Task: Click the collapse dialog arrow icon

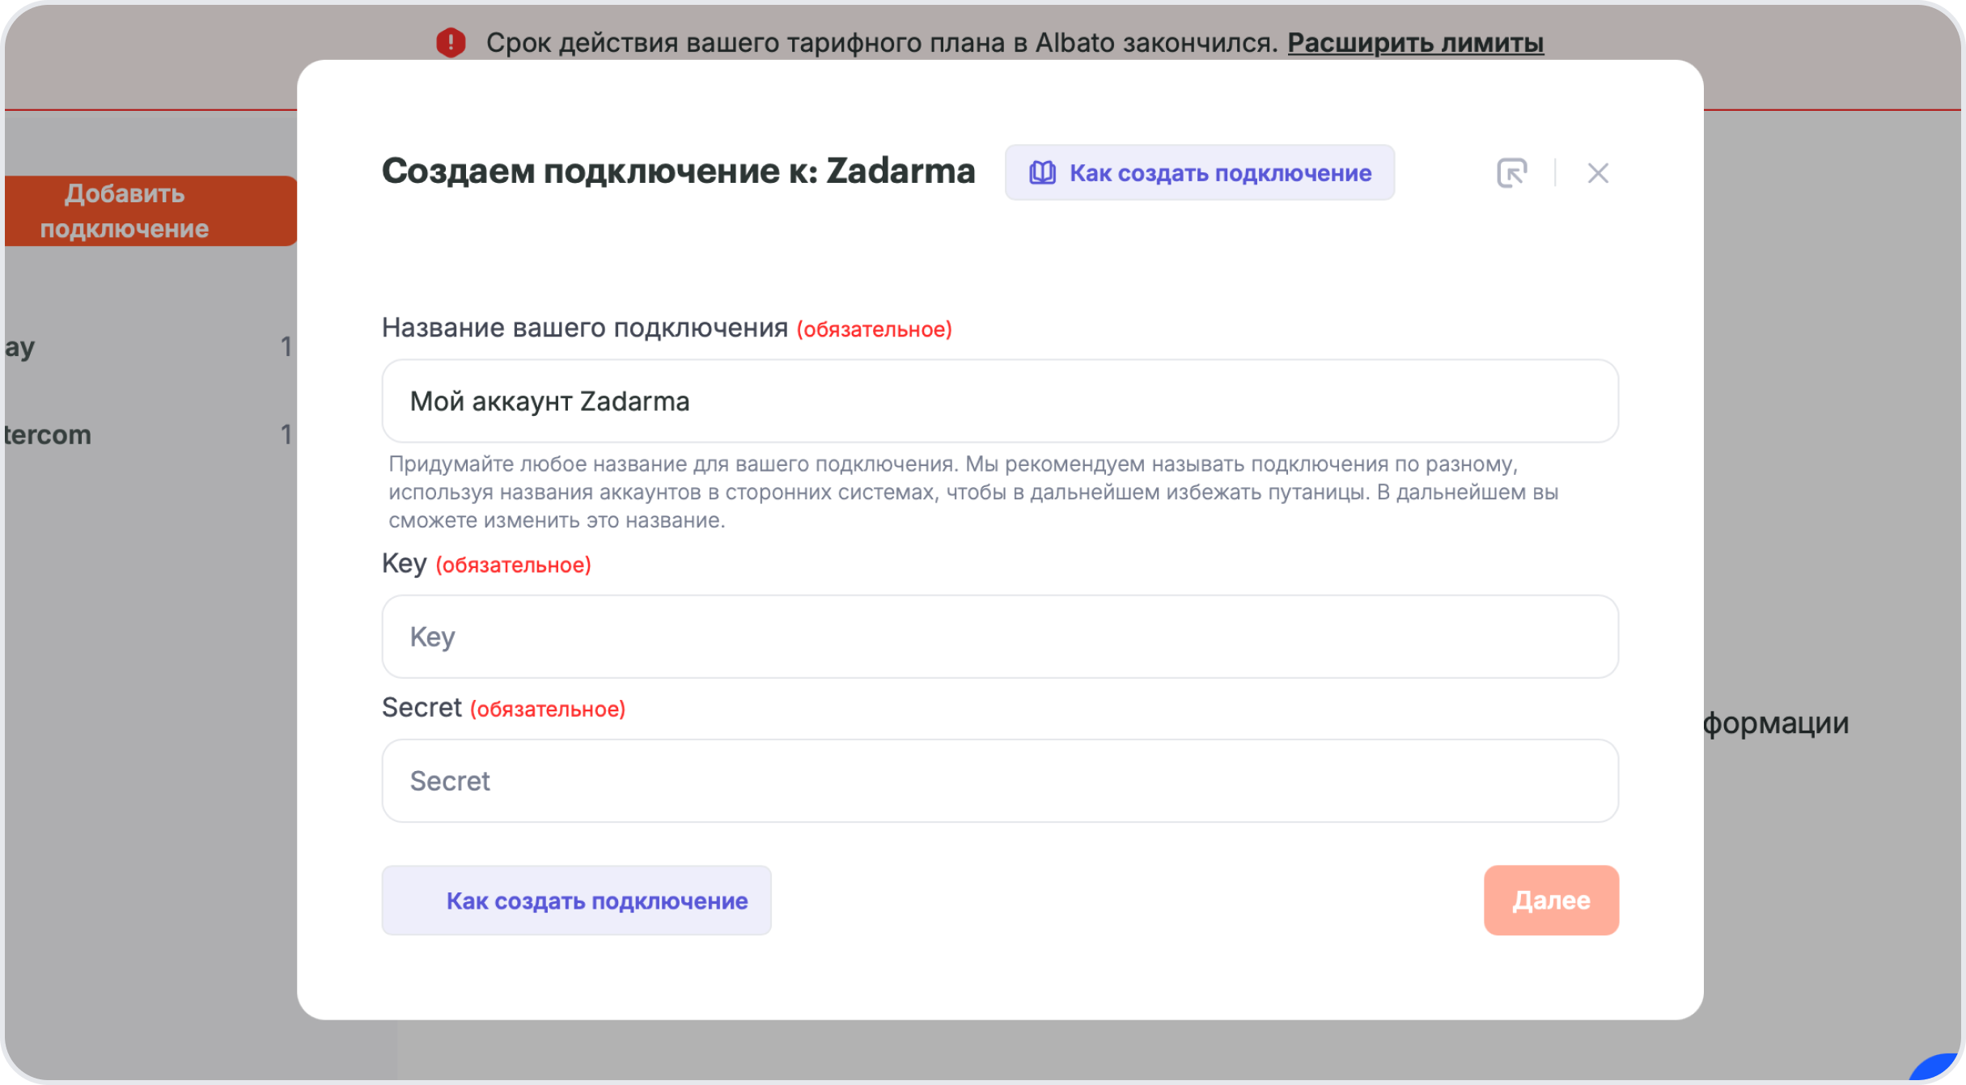Action: [x=1511, y=172]
